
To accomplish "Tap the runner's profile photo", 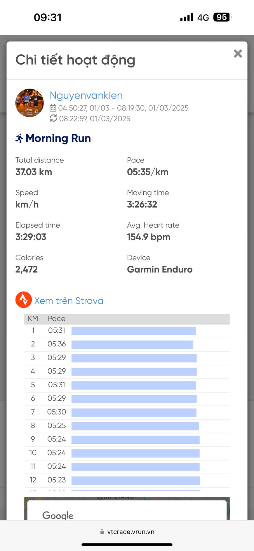I will point(29,103).
